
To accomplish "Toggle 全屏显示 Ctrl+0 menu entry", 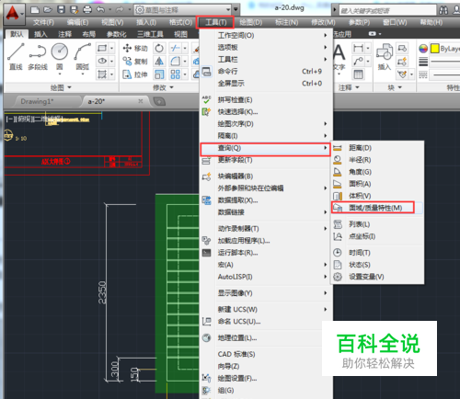I will (266, 84).
